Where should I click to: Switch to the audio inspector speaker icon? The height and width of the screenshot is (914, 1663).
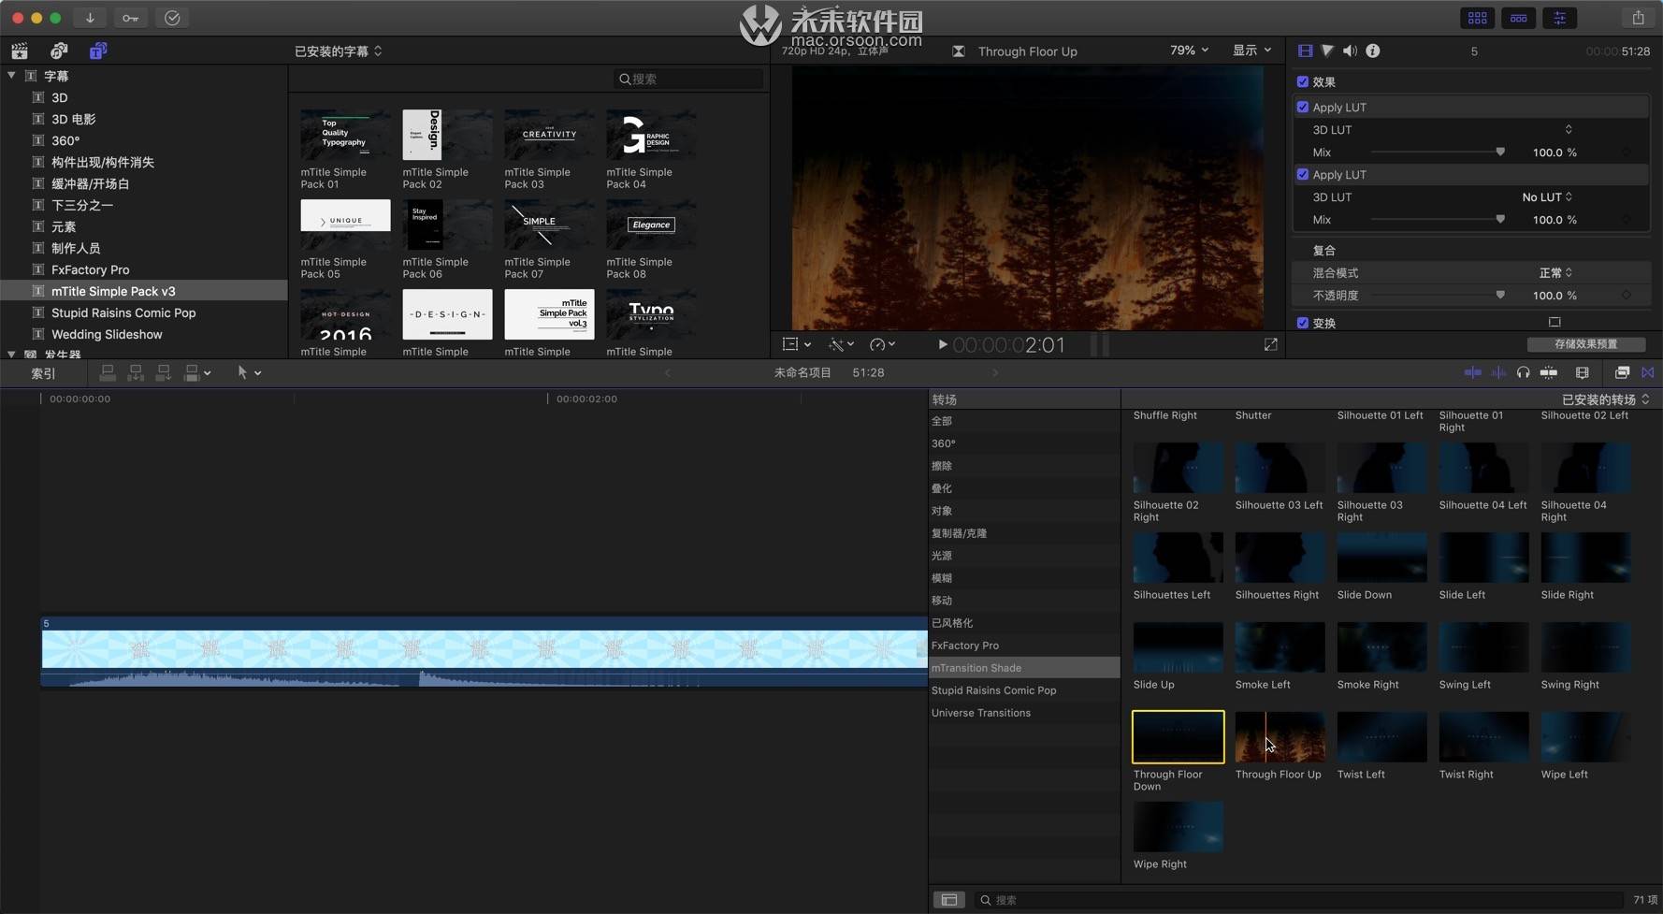click(x=1350, y=51)
